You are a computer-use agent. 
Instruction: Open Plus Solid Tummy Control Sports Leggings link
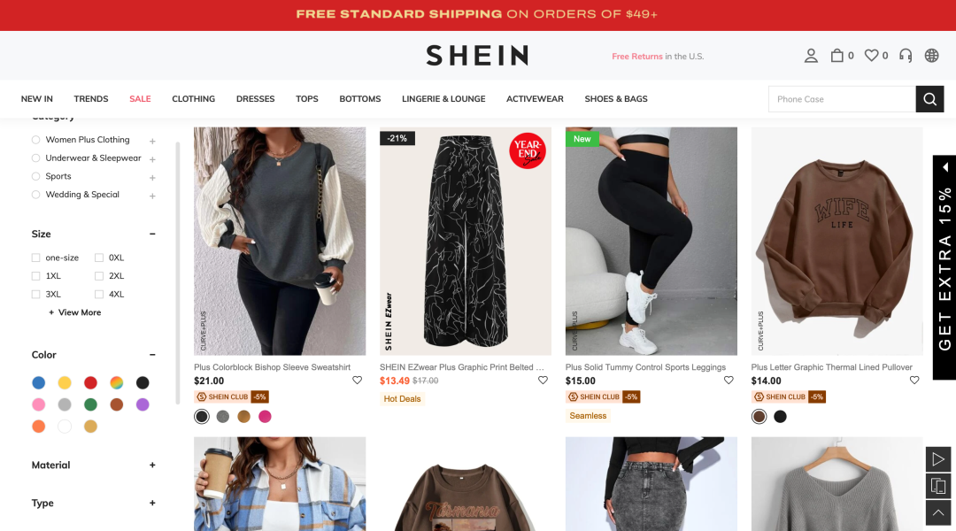(x=645, y=367)
